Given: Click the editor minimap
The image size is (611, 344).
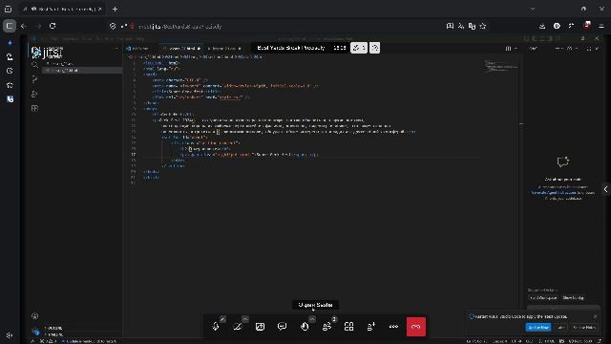Looking at the screenshot, I should (x=501, y=66).
